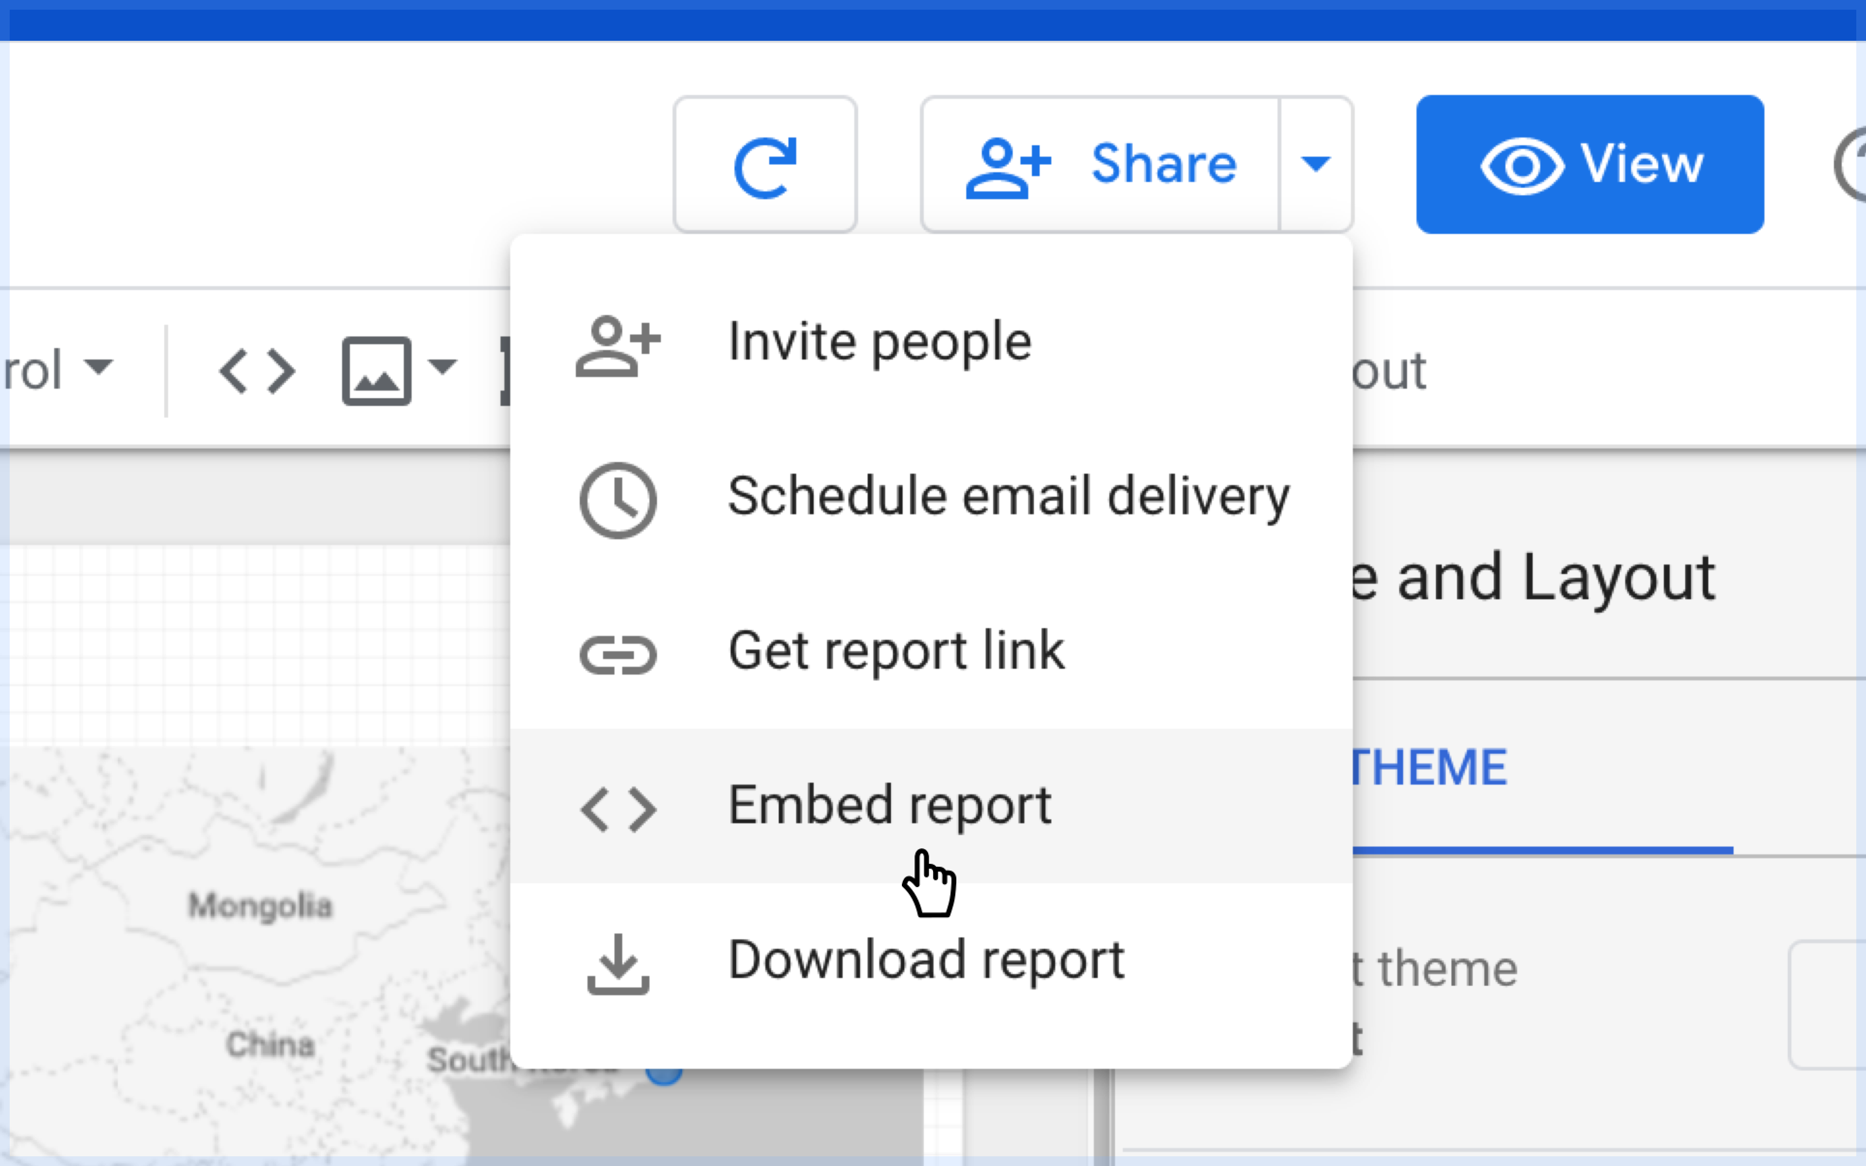Image resolution: width=1866 pixels, height=1166 pixels.
Task: Expand the image dropdown arrow
Action: click(x=443, y=365)
